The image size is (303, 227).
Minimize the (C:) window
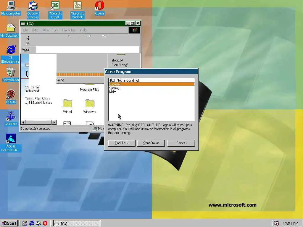coord(128,23)
